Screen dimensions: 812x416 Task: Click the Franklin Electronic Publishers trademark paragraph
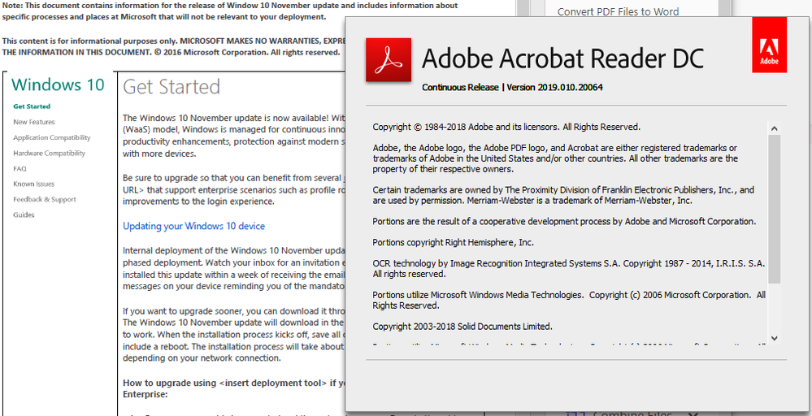[x=563, y=195]
